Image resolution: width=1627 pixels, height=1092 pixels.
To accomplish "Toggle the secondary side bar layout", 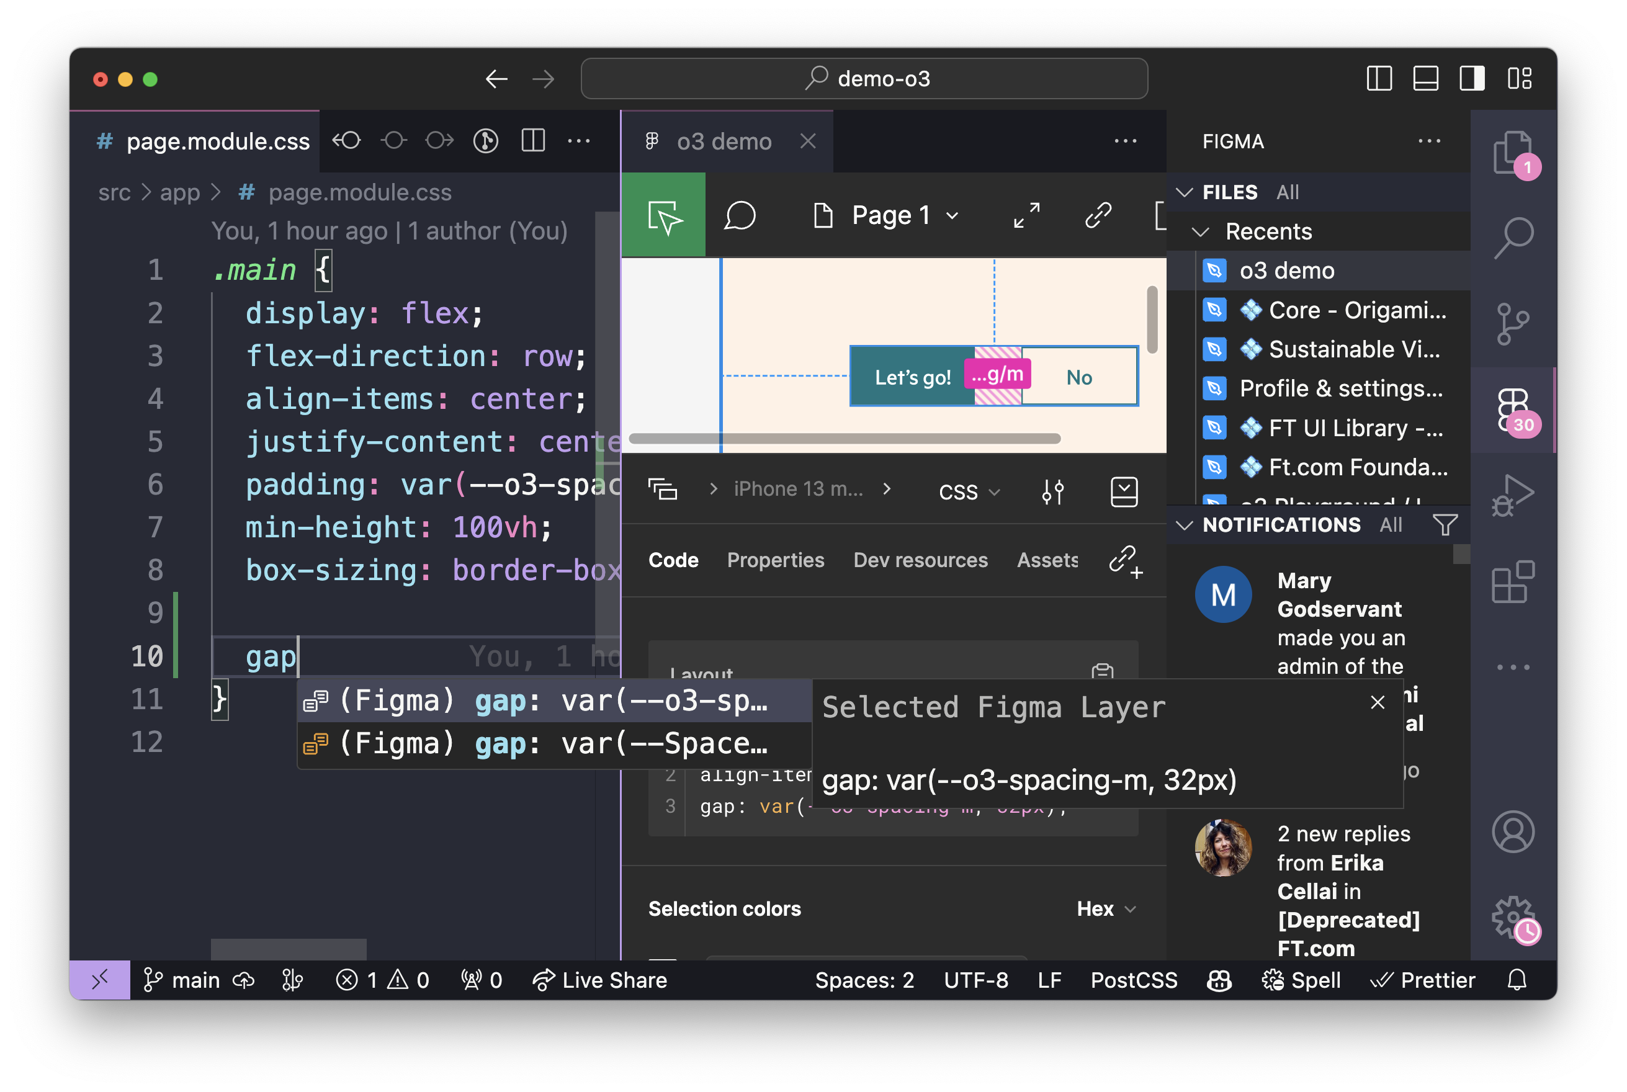I will pyautogui.click(x=1472, y=79).
